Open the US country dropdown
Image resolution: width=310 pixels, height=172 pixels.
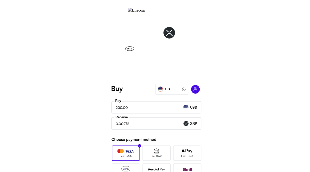coord(172,89)
